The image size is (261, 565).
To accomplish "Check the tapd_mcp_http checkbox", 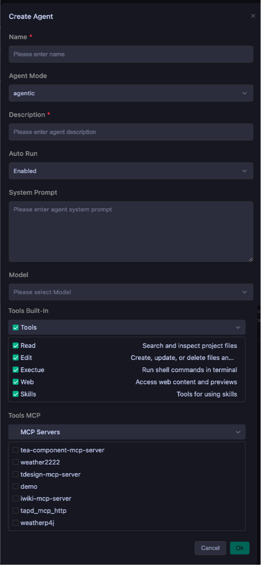I will click(16, 511).
